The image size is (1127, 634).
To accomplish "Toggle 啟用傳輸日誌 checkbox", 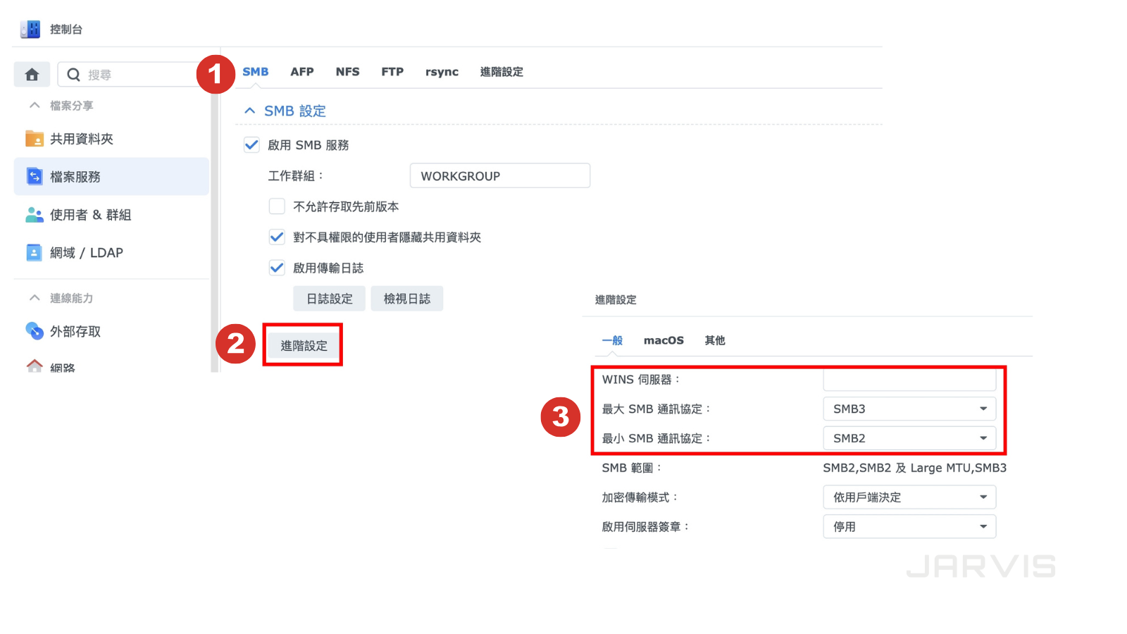I will pyautogui.click(x=277, y=268).
